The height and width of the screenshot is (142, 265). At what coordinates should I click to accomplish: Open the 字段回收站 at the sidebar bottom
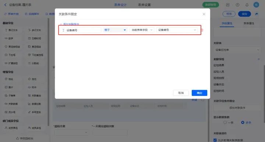click(x=25, y=138)
